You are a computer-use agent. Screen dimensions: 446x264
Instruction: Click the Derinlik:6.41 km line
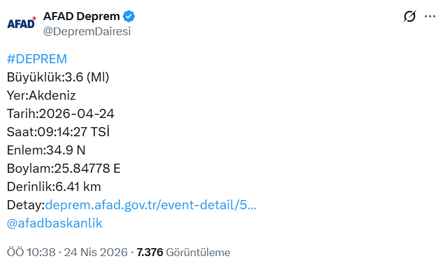pyautogui.click(x=54, y=187)
